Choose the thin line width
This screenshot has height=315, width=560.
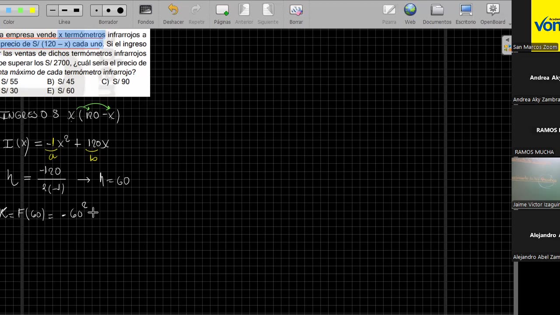52,10
